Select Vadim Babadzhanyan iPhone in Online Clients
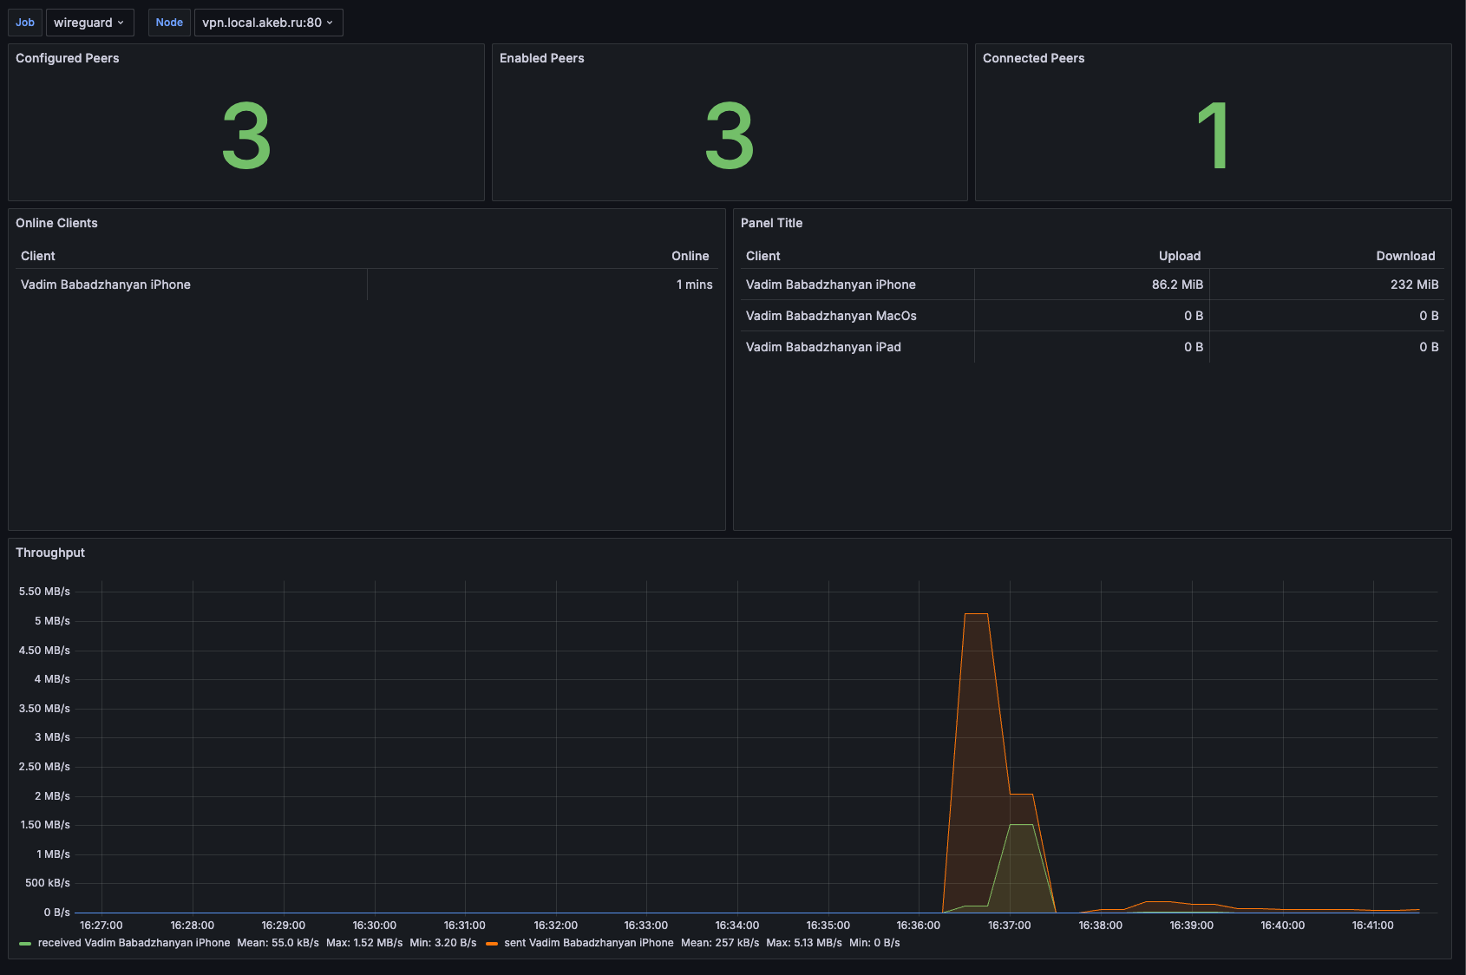 pos(106,285)
